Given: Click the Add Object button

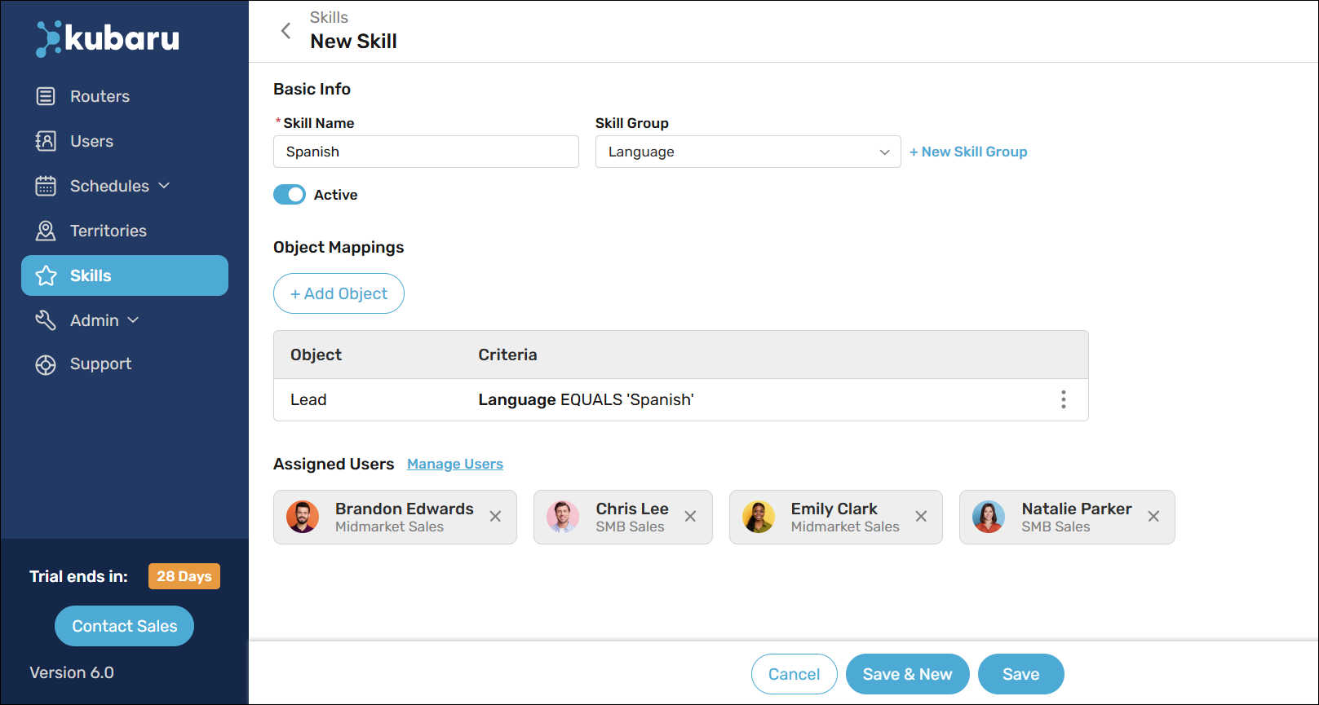Looking at the screenshot, I should pos(338,293).
